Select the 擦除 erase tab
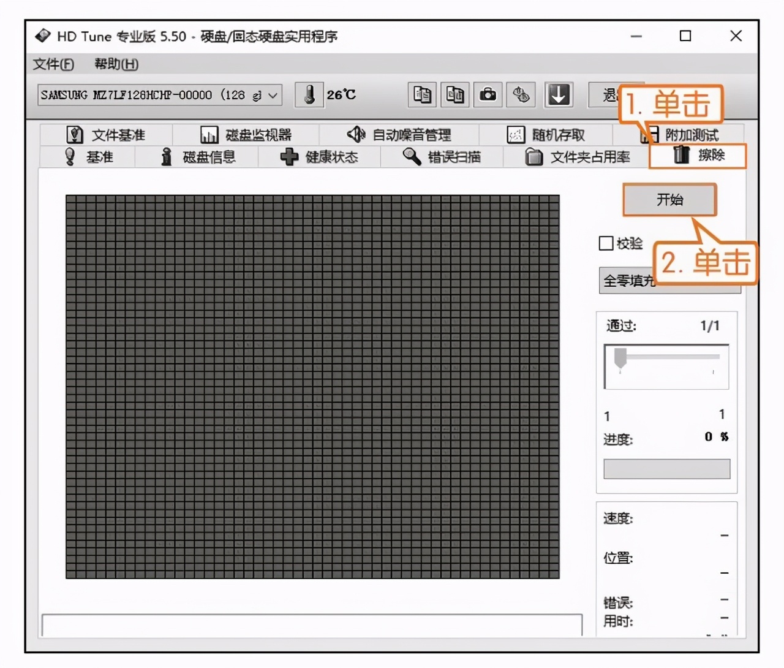Viewport: 784px width, 668px height. 698,156
